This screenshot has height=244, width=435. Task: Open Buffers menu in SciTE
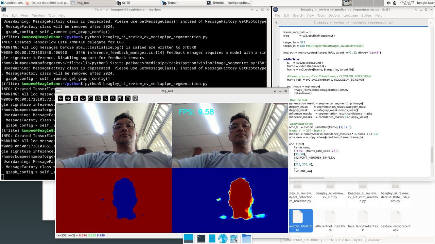(x=366, y=15)
